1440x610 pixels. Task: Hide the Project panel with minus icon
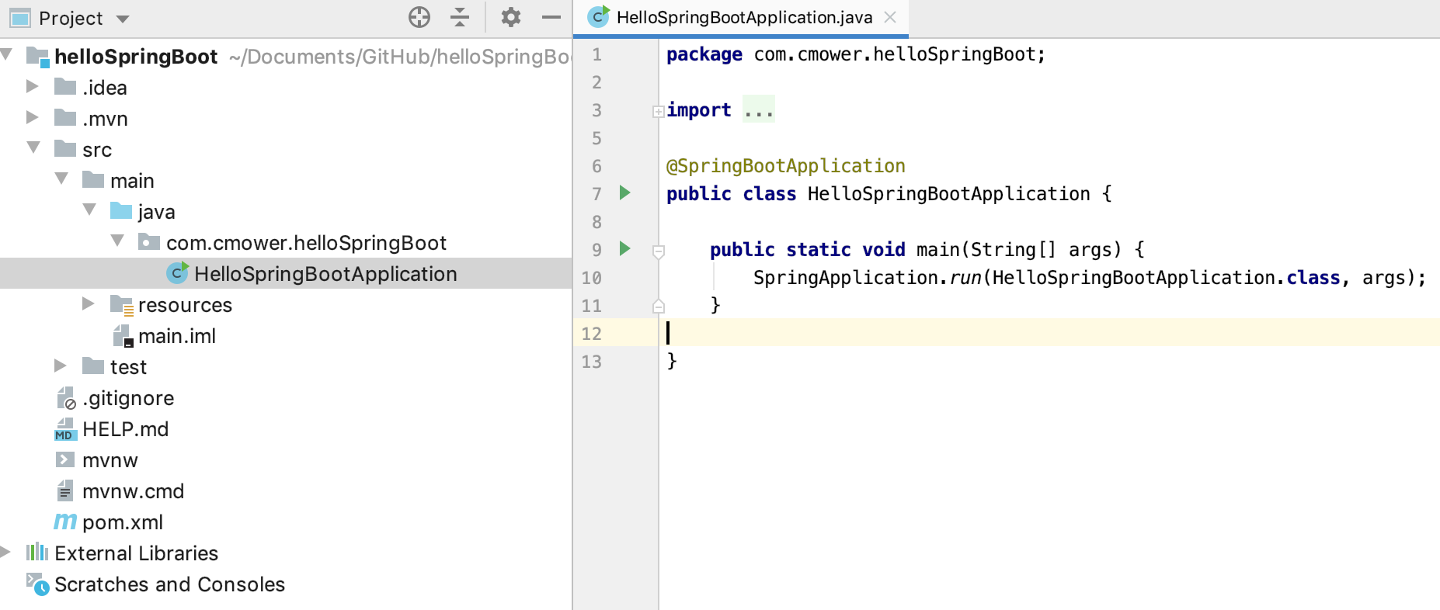point(551,17)
